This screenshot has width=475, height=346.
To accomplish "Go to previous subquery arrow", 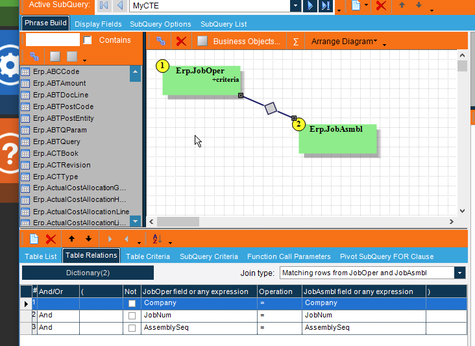I will (119, 5).
